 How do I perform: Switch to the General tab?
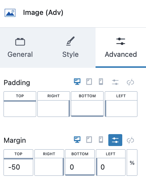[x=20, y=48]
